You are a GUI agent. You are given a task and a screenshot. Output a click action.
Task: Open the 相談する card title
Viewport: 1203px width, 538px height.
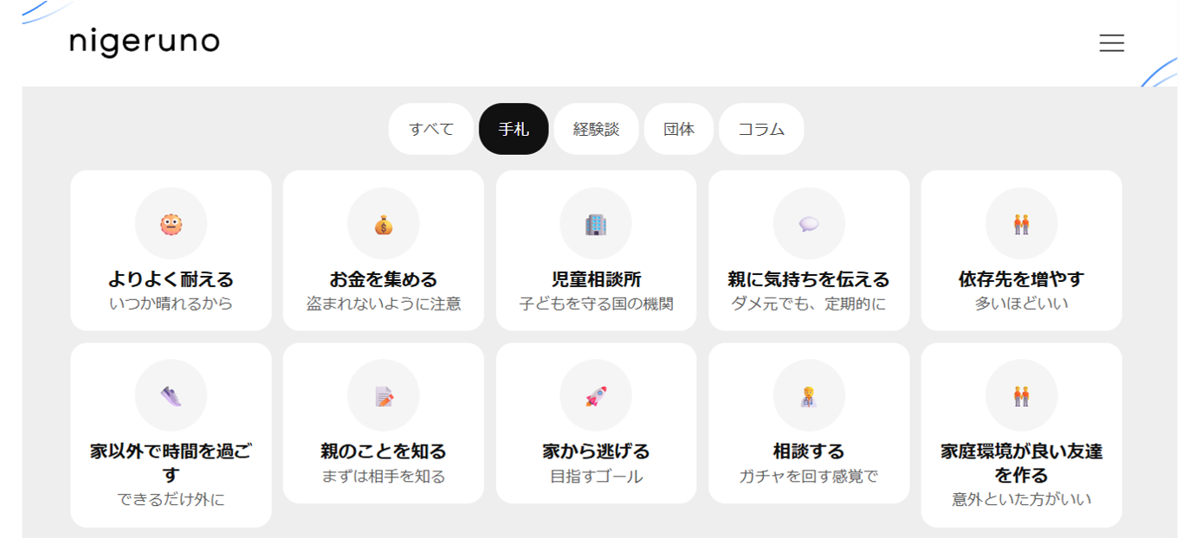click(809, 452)
